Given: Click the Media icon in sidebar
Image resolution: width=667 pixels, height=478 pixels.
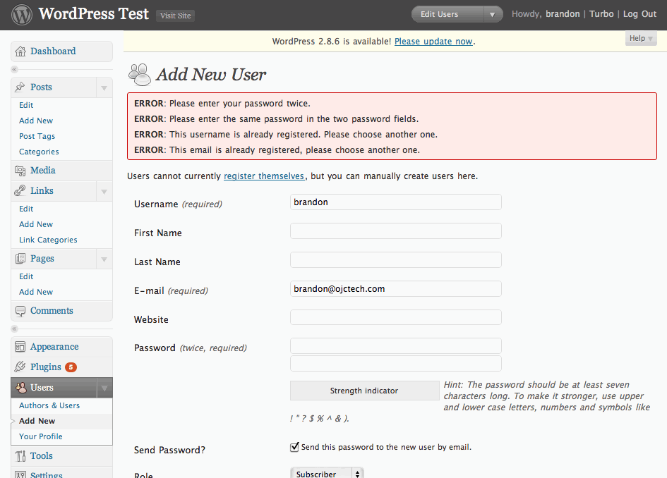Looking at the screenshot, I should coord(20,171).
